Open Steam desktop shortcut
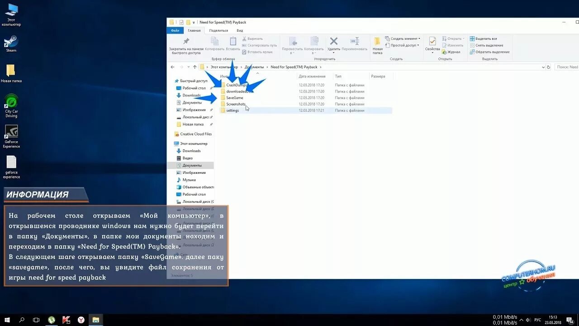The image size is (579, 326). coord(11,43)
